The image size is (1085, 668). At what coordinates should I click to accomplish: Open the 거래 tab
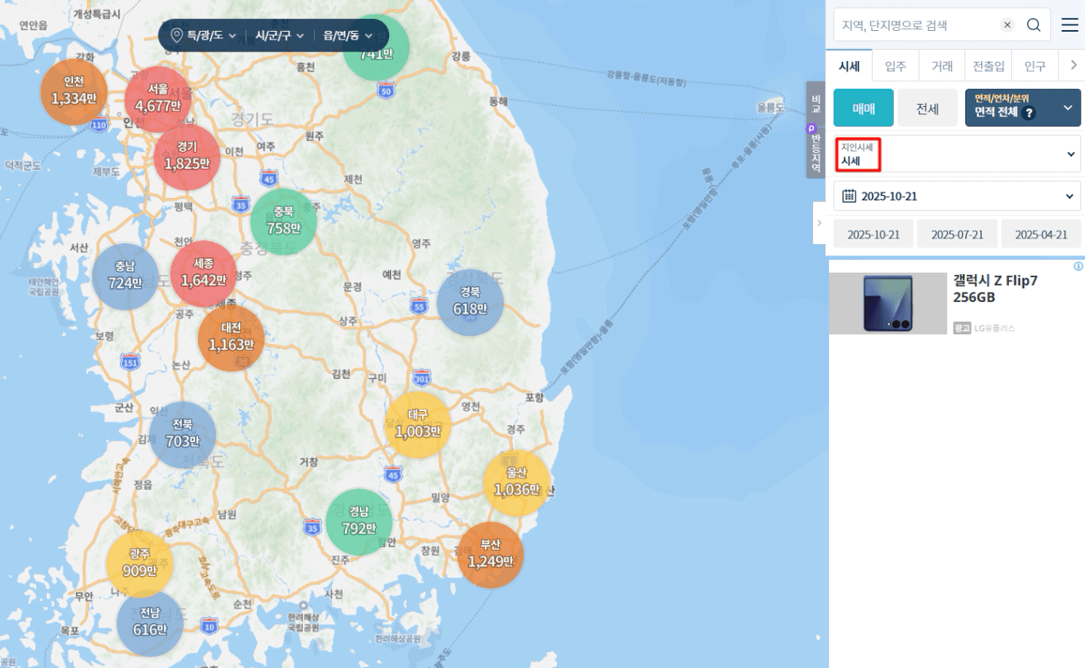tap(942, 67)
